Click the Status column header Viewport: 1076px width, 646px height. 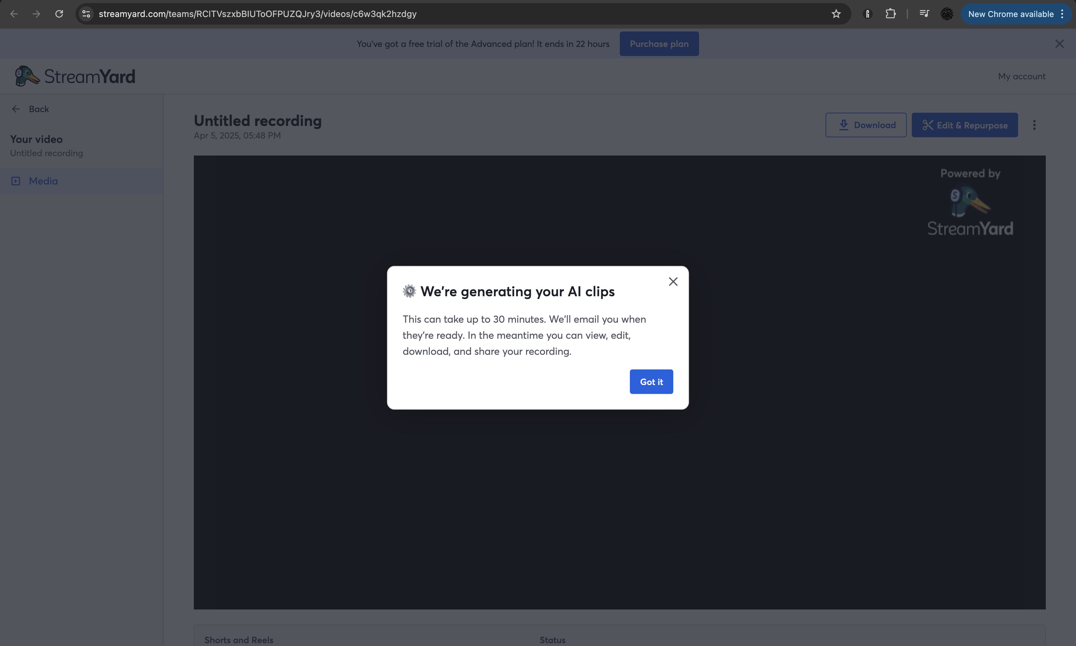click(552, 640)
